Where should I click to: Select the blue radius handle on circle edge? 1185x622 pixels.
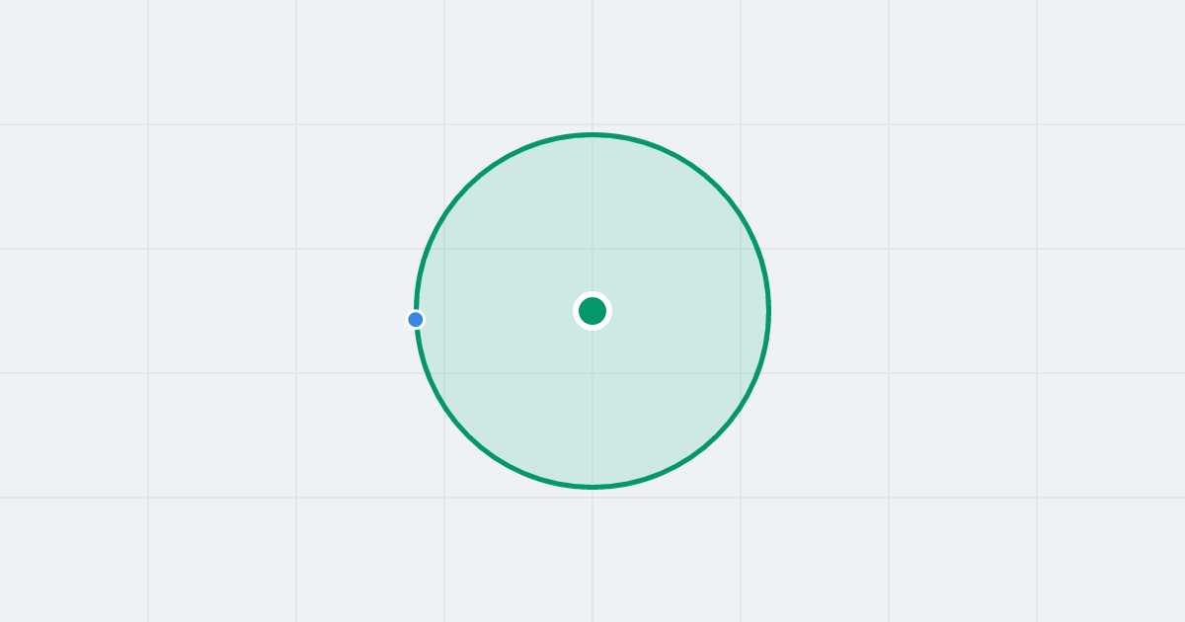coord(416,319)
